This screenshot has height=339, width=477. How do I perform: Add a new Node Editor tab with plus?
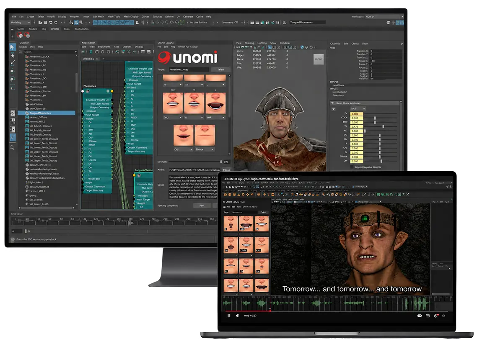click(x=104, y=59)
